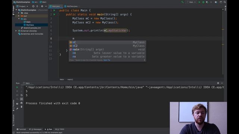Open the TODO tool window tab
Viewport: 239px width, 134px height.
[x=60, y=129]
